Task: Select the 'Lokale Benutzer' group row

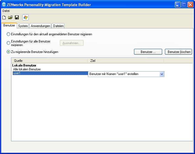Action: click(24, 65)
